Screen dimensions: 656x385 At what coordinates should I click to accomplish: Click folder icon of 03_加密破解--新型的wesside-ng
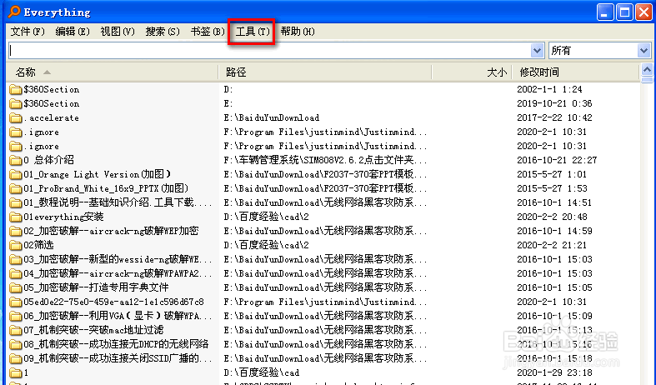pos(16,259)
